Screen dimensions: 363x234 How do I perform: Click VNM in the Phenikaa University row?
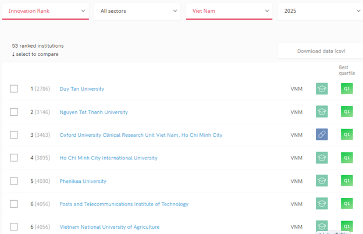point(297,181)
